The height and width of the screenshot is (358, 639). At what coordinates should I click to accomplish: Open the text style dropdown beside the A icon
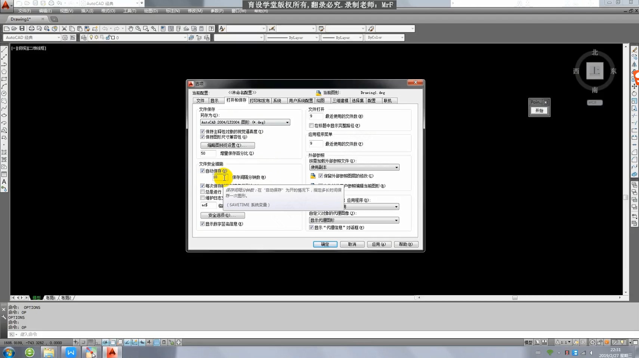pos(246,28)
